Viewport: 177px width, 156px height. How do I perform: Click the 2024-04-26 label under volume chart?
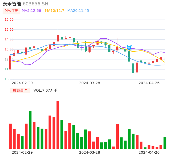click(149, 152)
